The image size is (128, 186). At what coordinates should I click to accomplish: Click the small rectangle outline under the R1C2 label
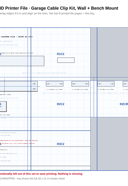(66, 60)
